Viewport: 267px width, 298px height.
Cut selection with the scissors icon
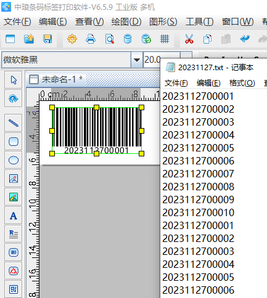click(x=189, y=39)
